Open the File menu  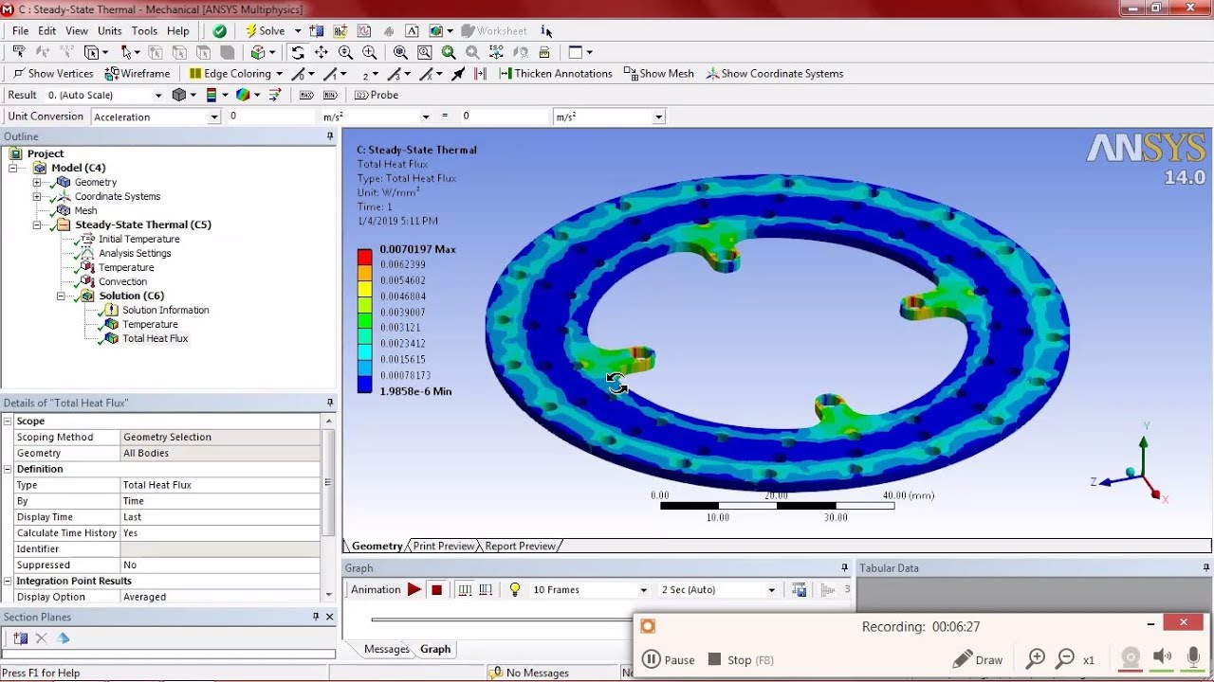(x=20, y=31)
